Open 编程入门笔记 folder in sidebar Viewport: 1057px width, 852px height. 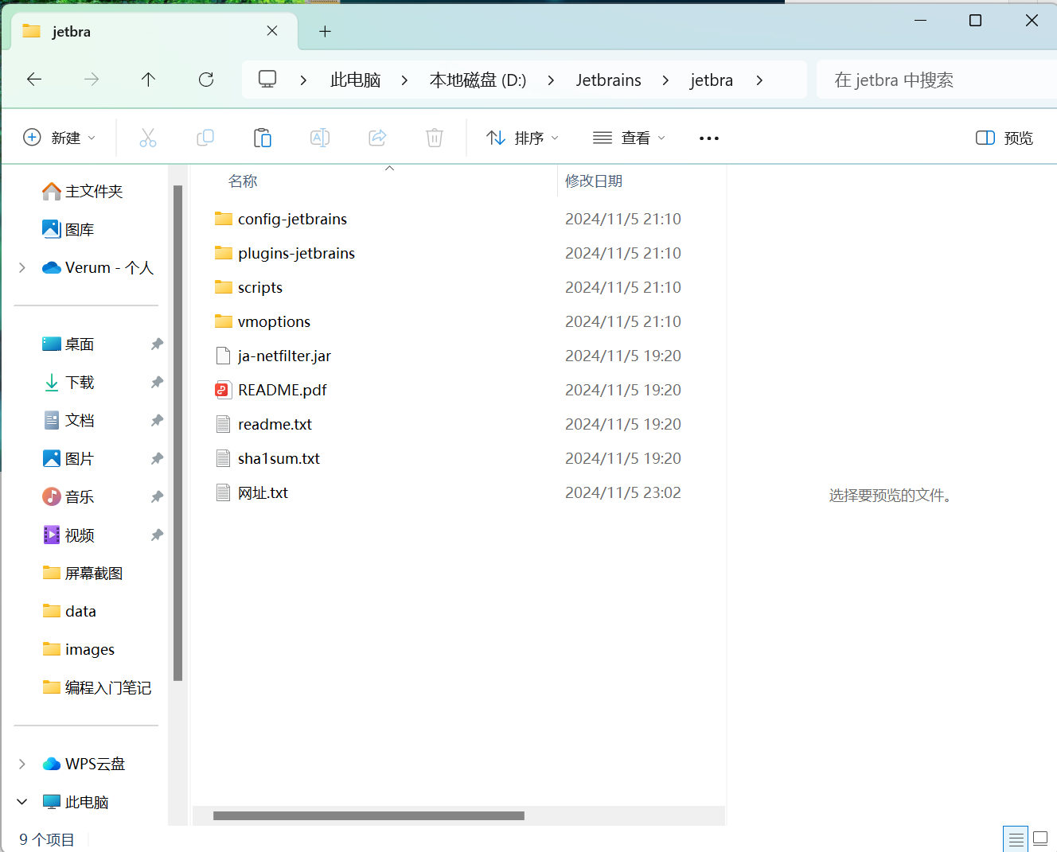point(97,688)
